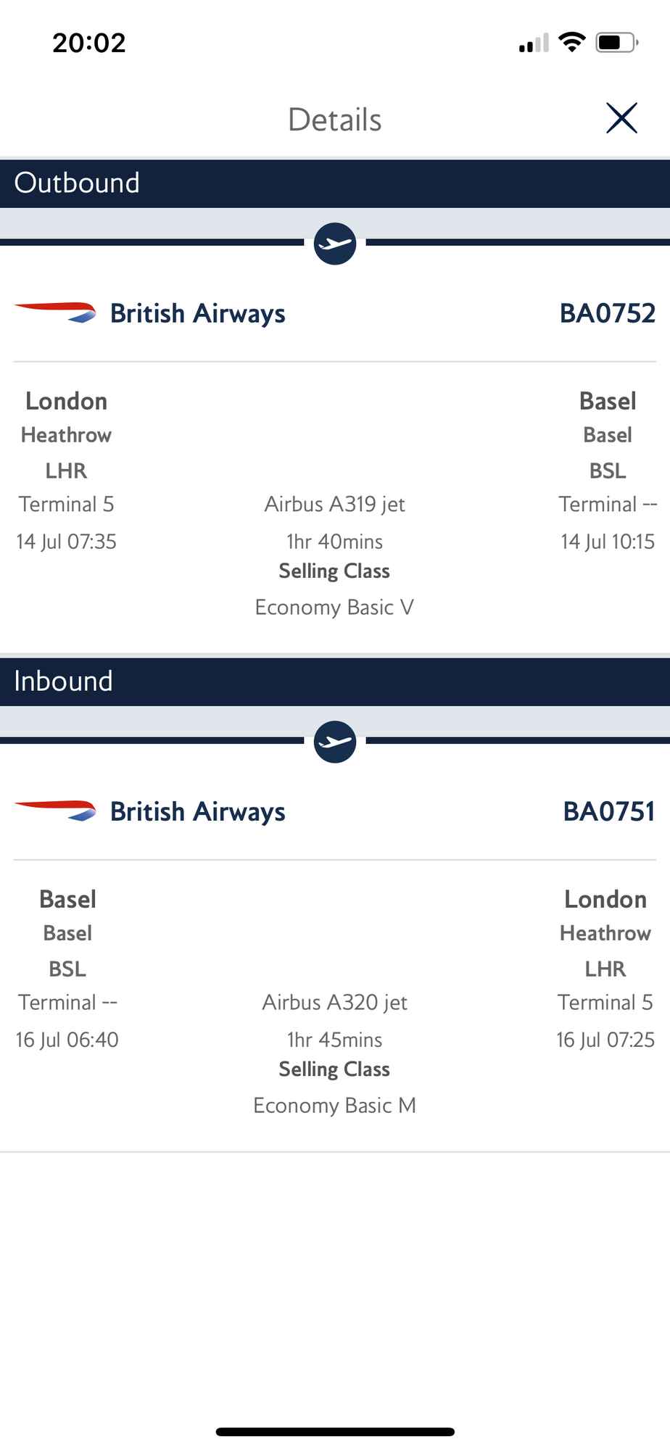Tap the Wi-Fi status icon
The width and height of the screenshot is (670, 1450).
[x=572, y=43]
